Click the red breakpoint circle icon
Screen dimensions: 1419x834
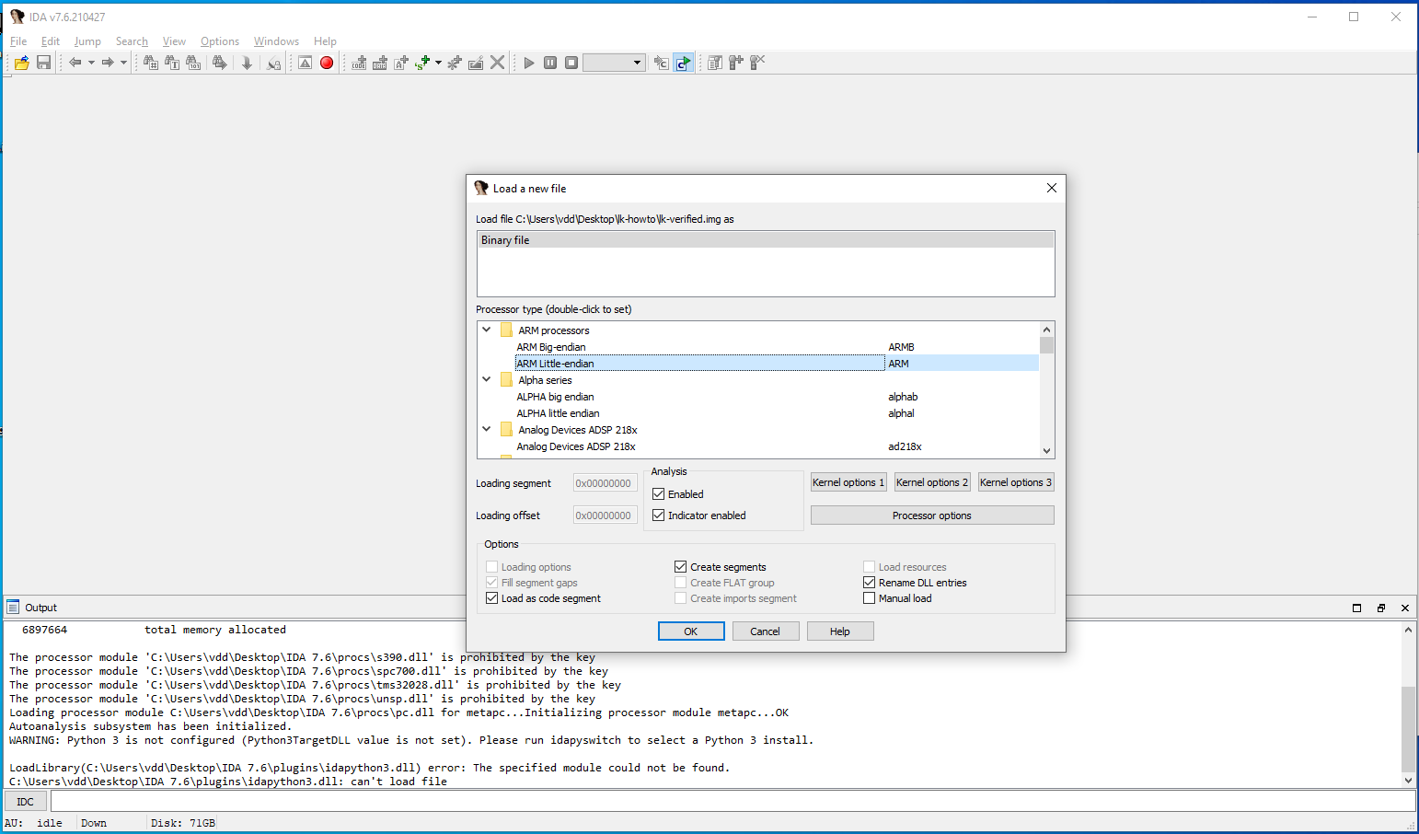tap(327, 63)
